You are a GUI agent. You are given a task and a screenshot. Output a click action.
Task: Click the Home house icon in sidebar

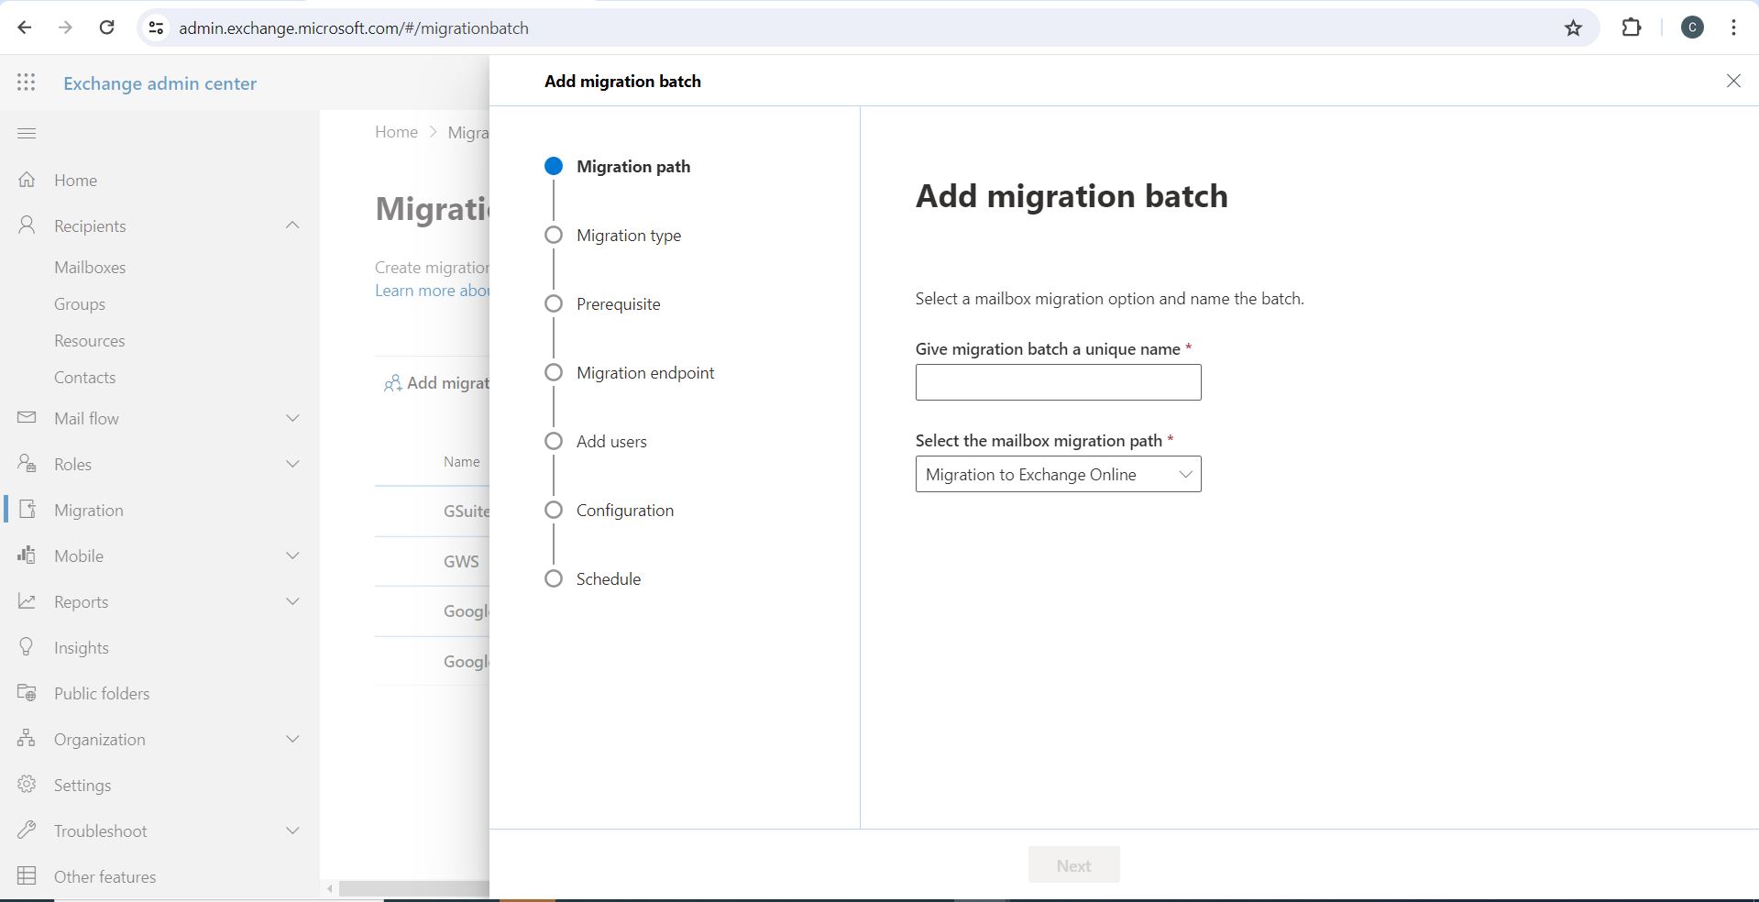point(27,180)
